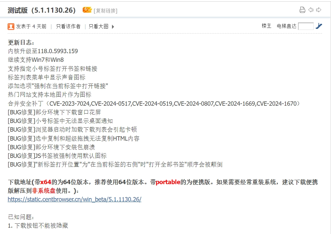Click the thread title 测试版（5.1.1130.26）
331x234 pixels.
pos(42,10)
